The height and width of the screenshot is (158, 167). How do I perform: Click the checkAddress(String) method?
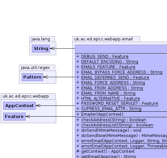point(114,120)
